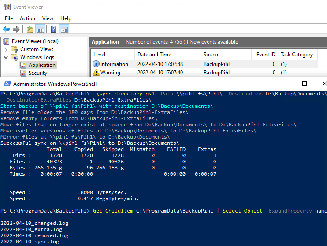
Task: Select the Warning event row text
Action: tap(110, 73)
